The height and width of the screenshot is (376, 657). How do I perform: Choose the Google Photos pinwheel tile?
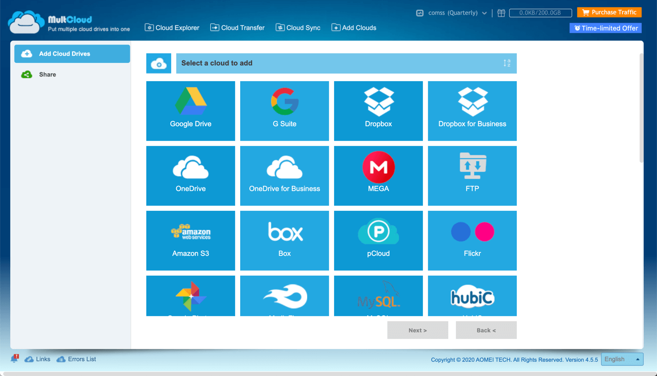[190, 296]
